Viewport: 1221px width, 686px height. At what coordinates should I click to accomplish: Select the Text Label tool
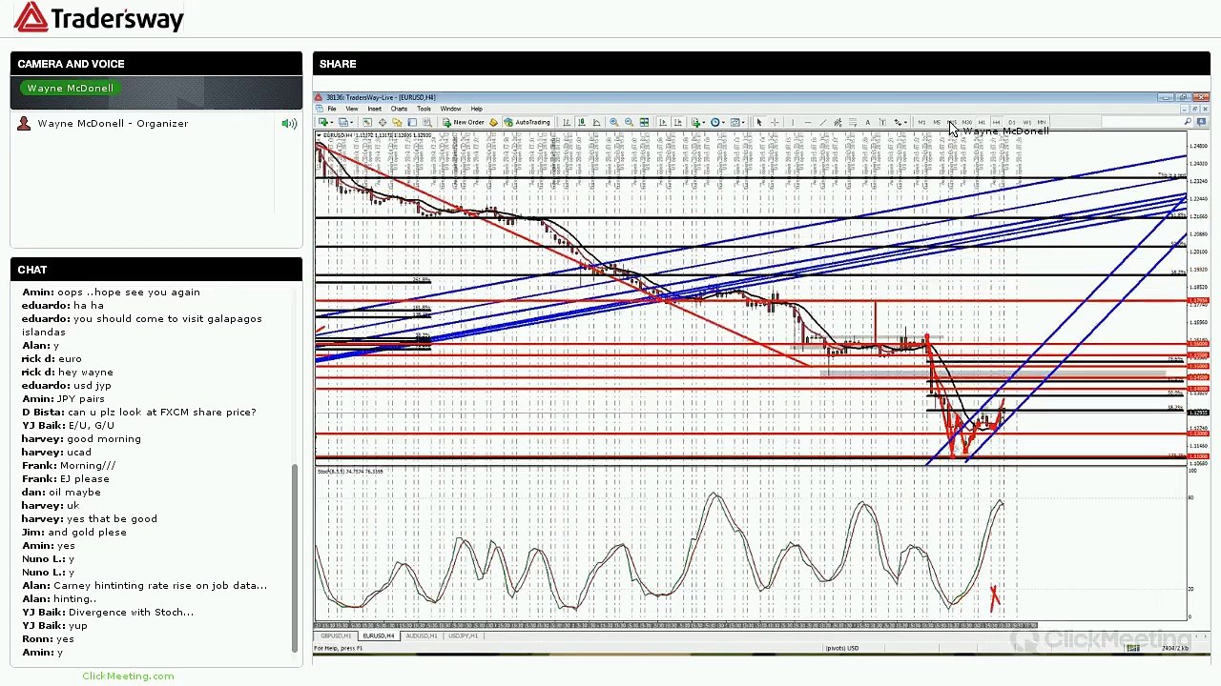point(882,122)
